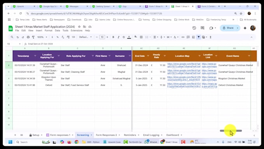Image resolution: width=264 pixels, height=149 pixels.
Task: Toggle strikethrough formatting
Action: click(123, 37)
